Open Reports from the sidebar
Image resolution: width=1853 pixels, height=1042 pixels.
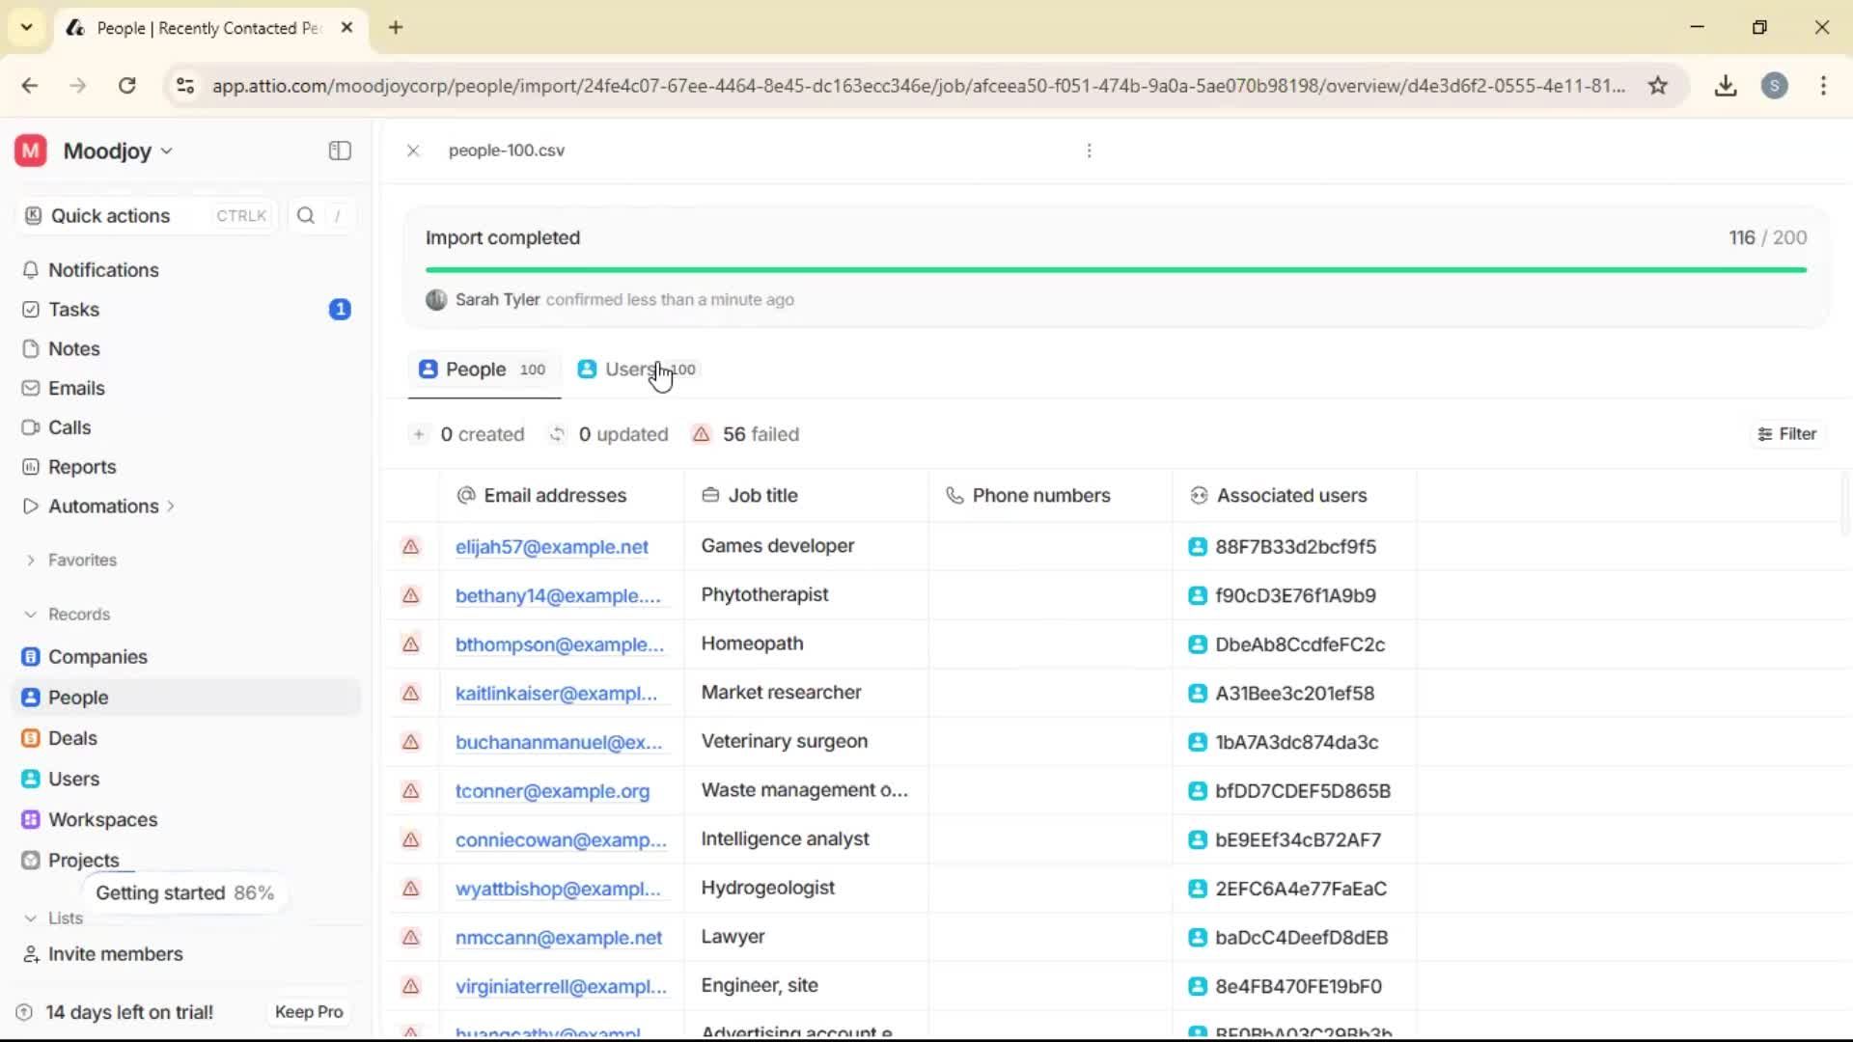coord(81,467)
